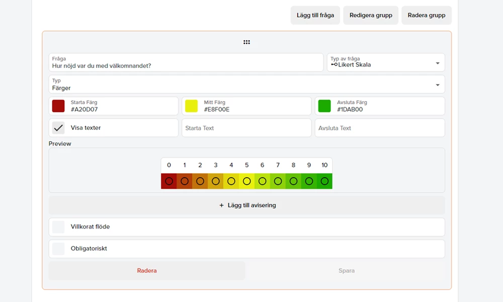This screenshot has width=503, height=302.
Task: Click the Villkorat flöde label text
Action: pyautogui.click(x=90, y=226)
